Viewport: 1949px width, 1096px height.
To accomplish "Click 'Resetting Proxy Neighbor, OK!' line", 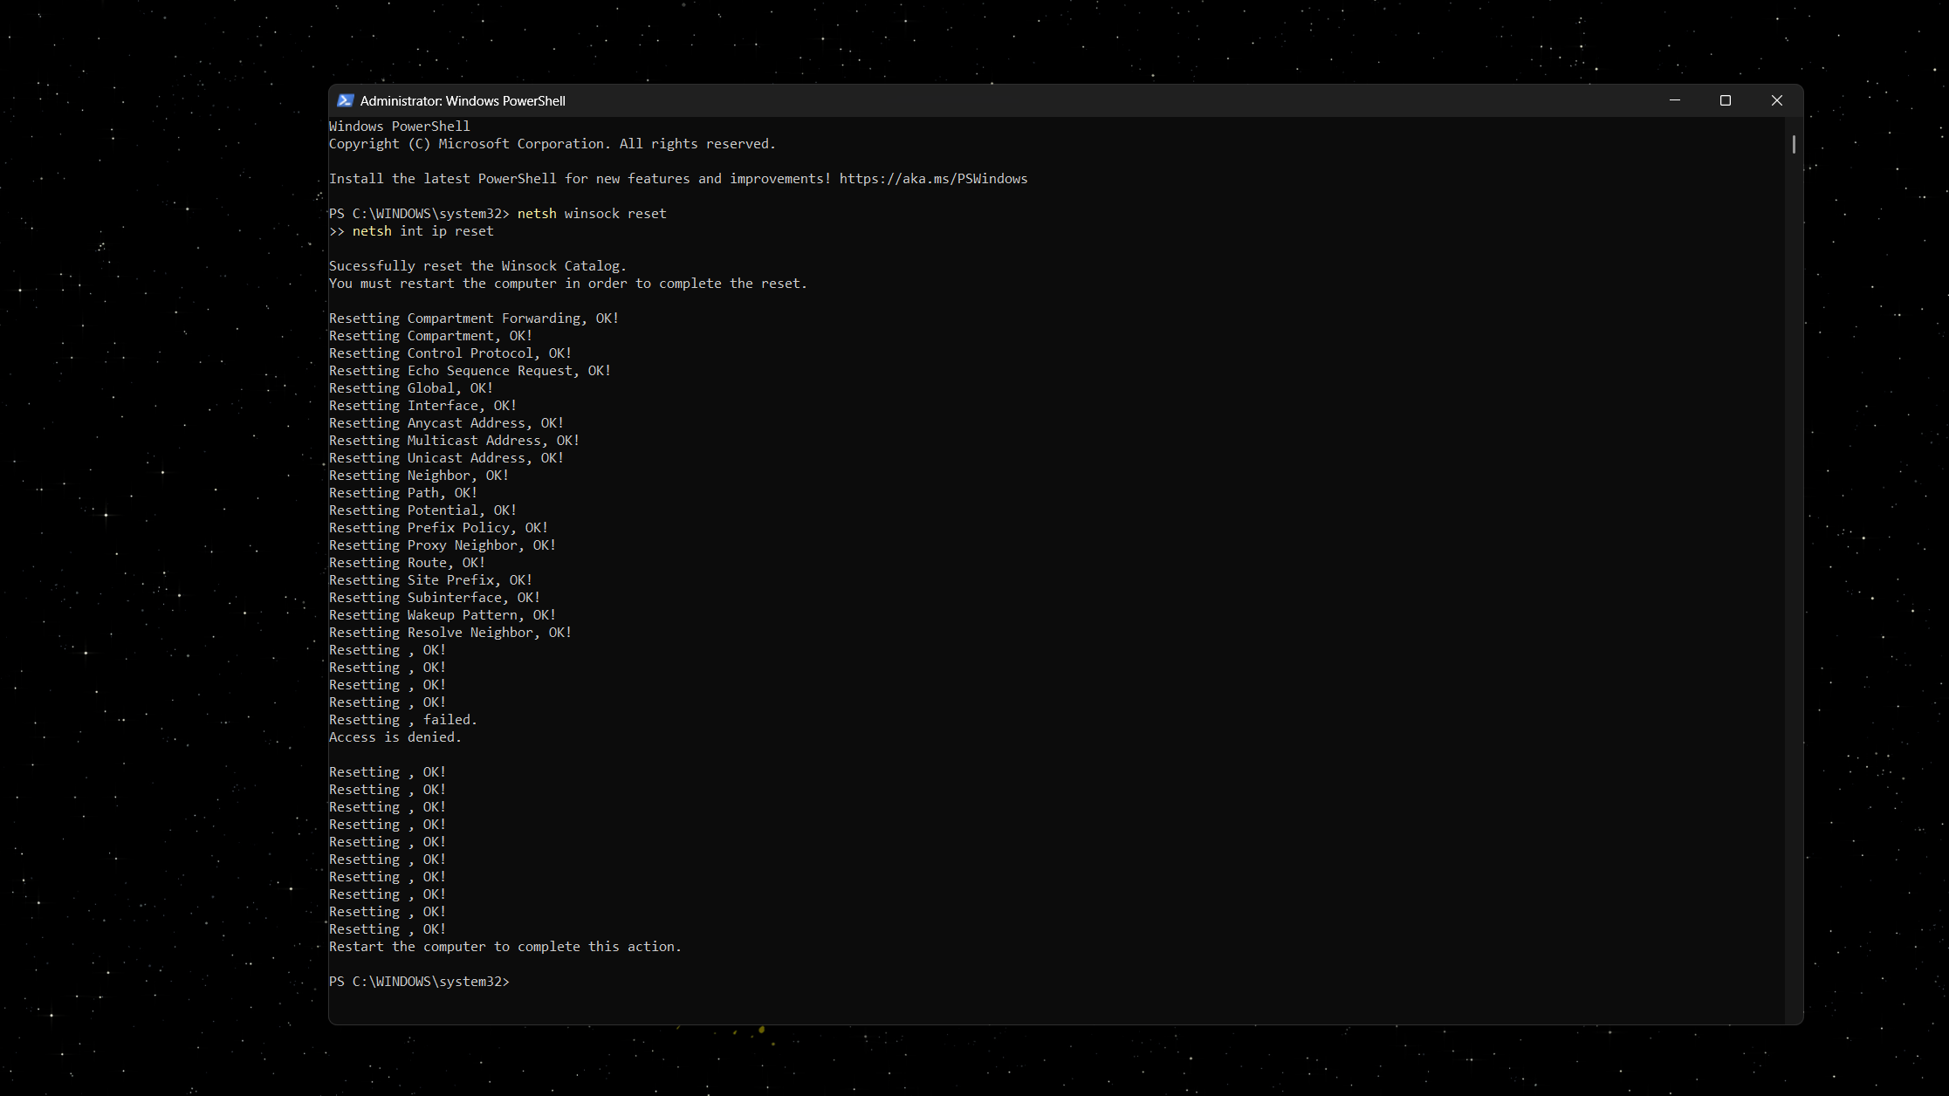I will click(443, 545).
